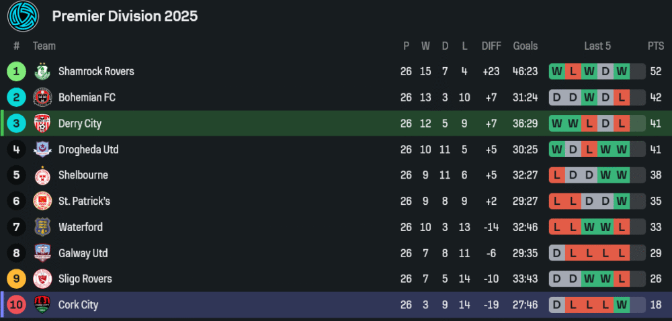
Task: Click the Waterford club crest
Action: (x=42, y=227)
